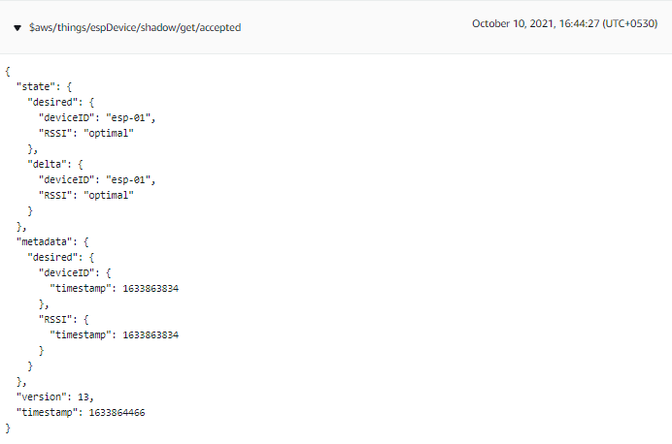Click "desired" key under metadata

[52, 257]
